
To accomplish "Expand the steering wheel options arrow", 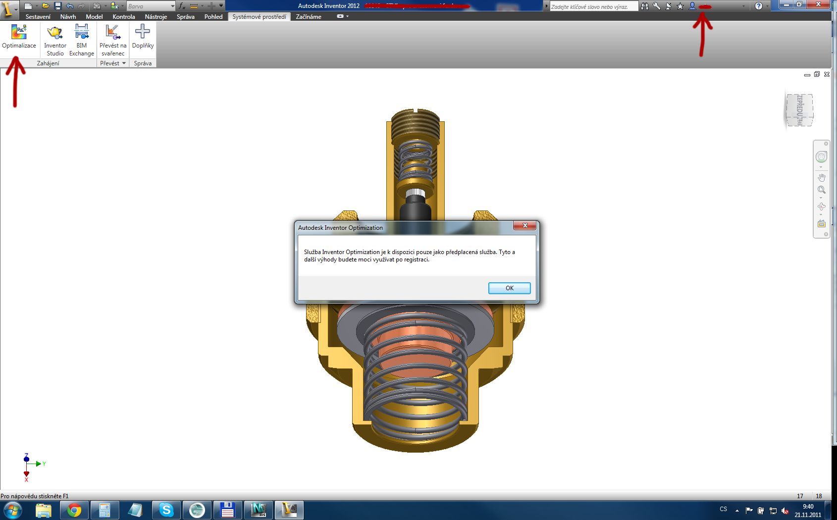I will [821, 167].
